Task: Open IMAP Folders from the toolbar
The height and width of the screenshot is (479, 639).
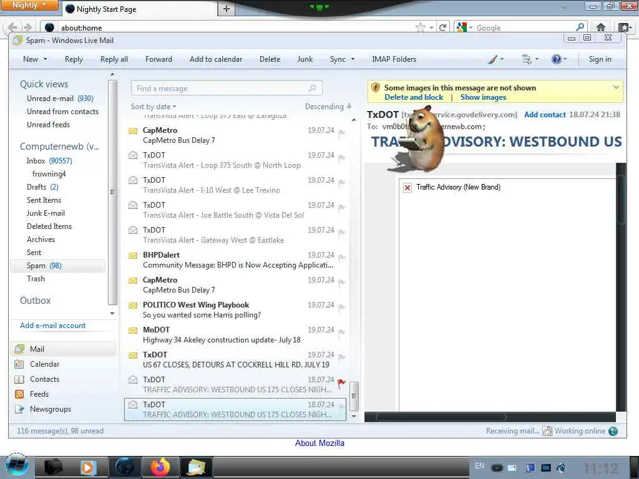Action: point(394,59)
